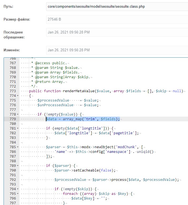Click '@param String|Array $skip.' comment line
Screen dimensions: 188x205
click(63, 77)
